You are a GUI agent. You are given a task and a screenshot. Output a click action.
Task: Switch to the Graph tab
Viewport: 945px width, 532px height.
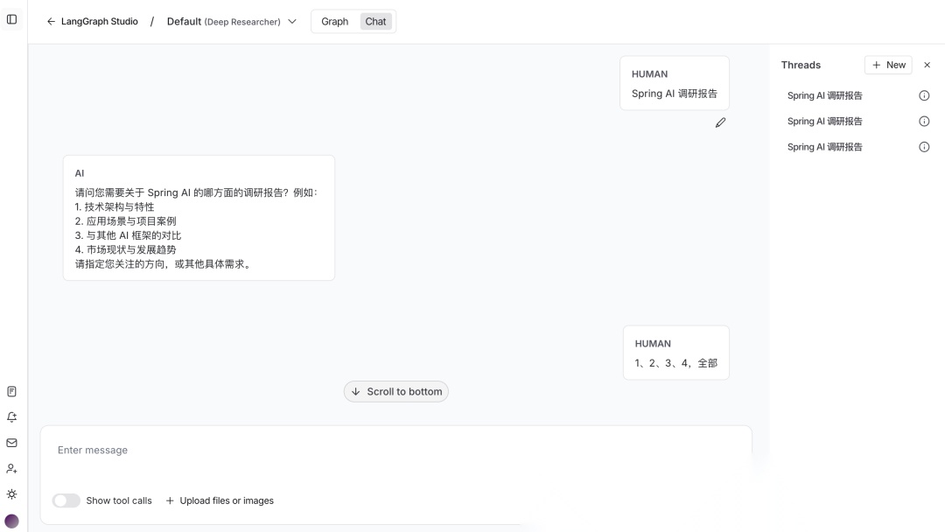pyautogui.click(x=333, y=21)
